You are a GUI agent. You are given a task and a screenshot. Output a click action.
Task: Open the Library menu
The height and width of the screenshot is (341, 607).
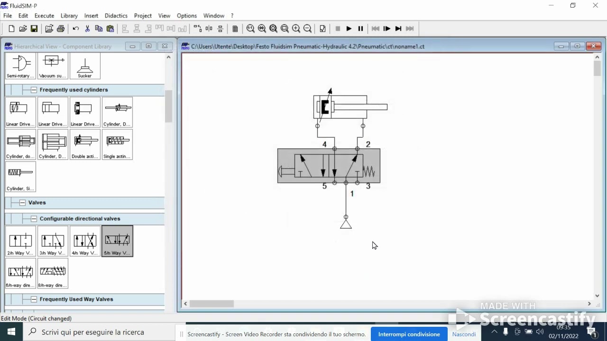[x=69, y=16]
